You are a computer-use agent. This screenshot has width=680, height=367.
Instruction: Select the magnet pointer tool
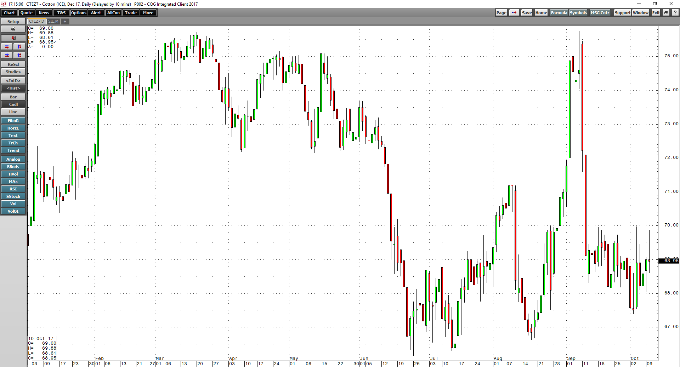coord(13,38)
